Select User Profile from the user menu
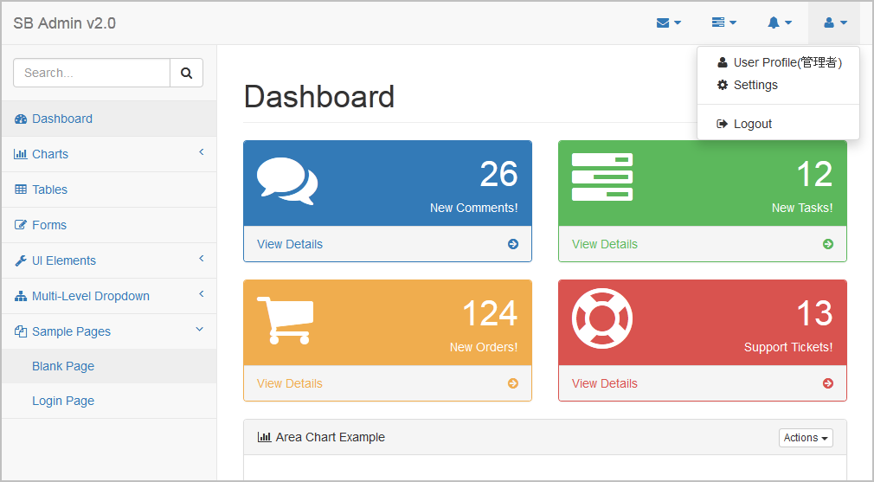 click(779, 62)
